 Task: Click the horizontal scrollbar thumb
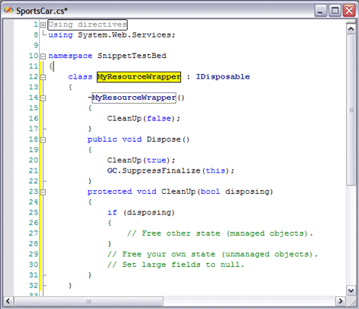point(89,301)
